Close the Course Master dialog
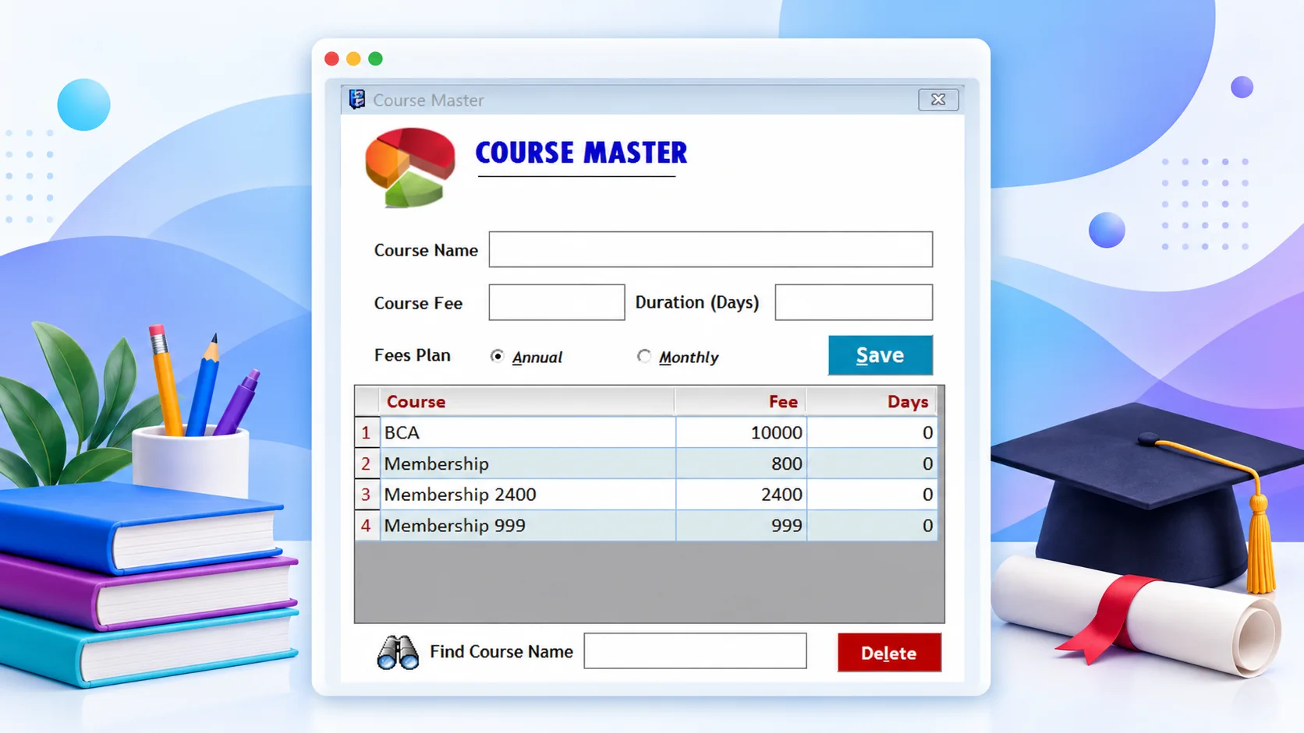The height and width of the screenshot is (733, 1304). (x=938, y=100)
